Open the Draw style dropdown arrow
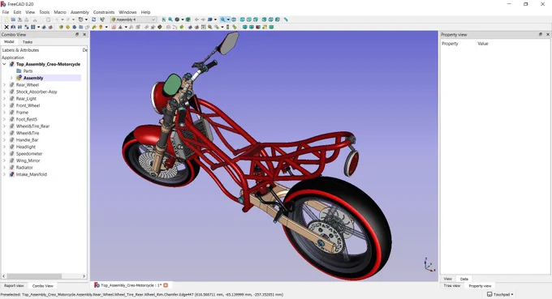Viewport: 552px width, 299px height. tap(183, 19)
